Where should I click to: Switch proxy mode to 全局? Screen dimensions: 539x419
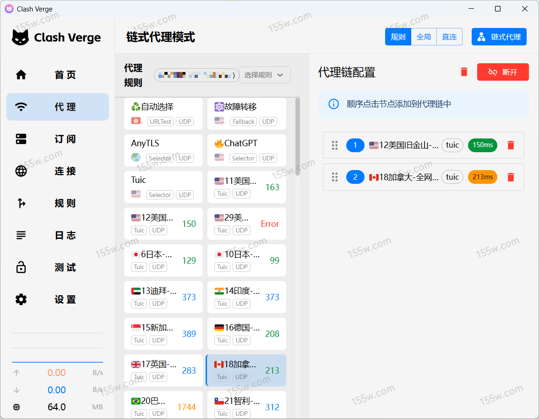[x=424, y=37]
